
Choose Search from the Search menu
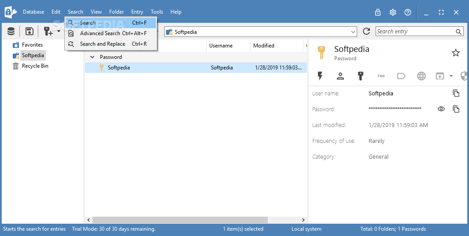(x=111, y=23)
